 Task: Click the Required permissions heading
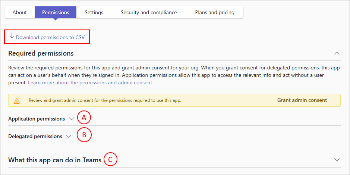coord(41,53)
